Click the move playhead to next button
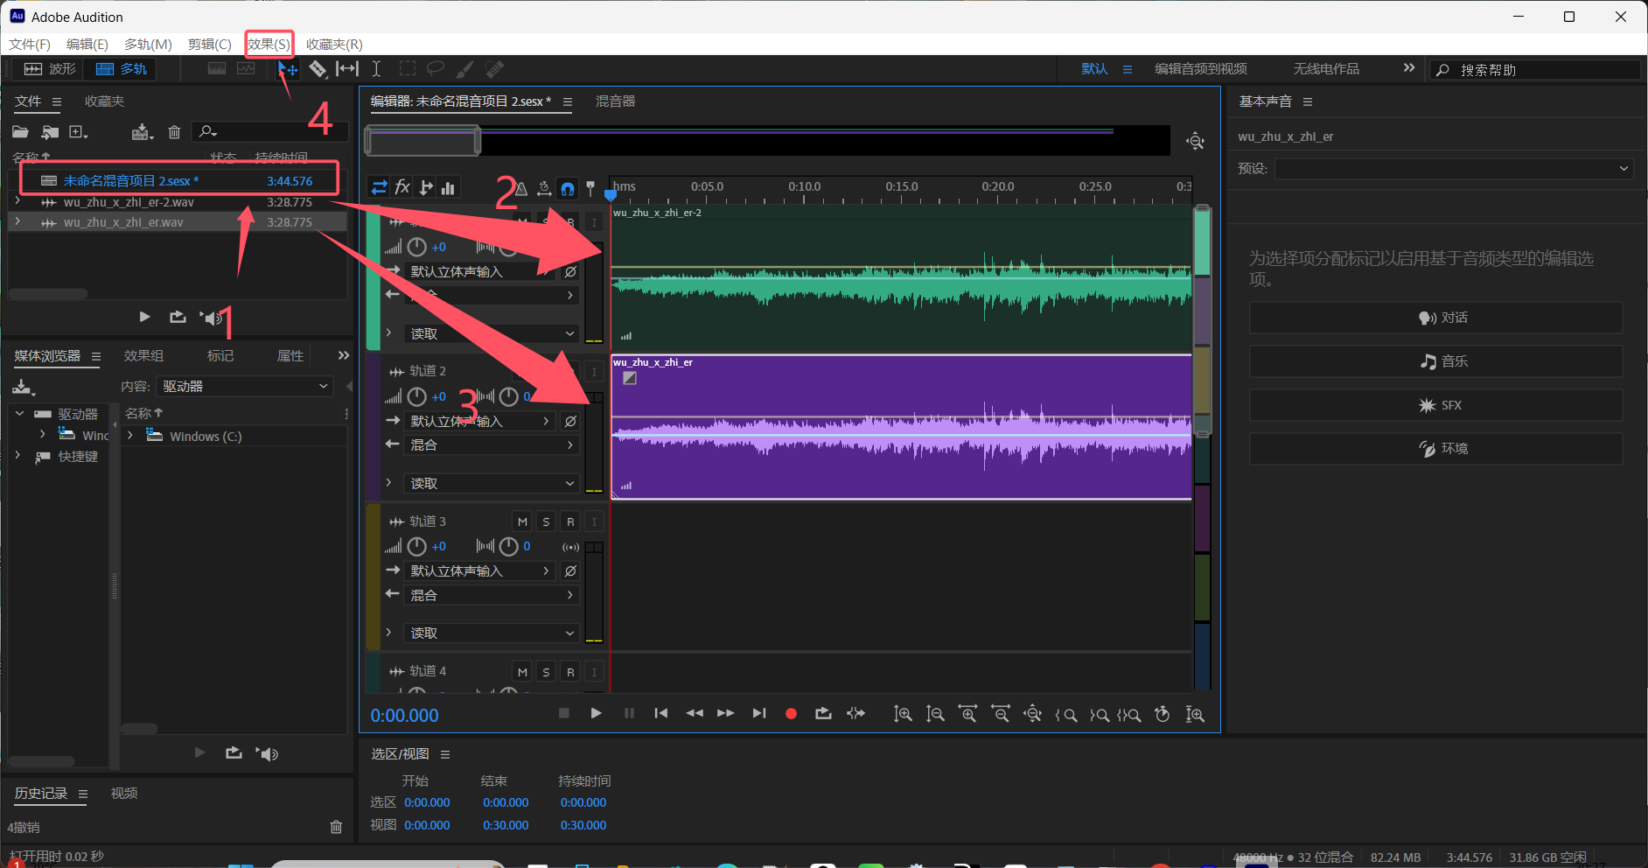 pyautogui.click(x=759, y=713)
